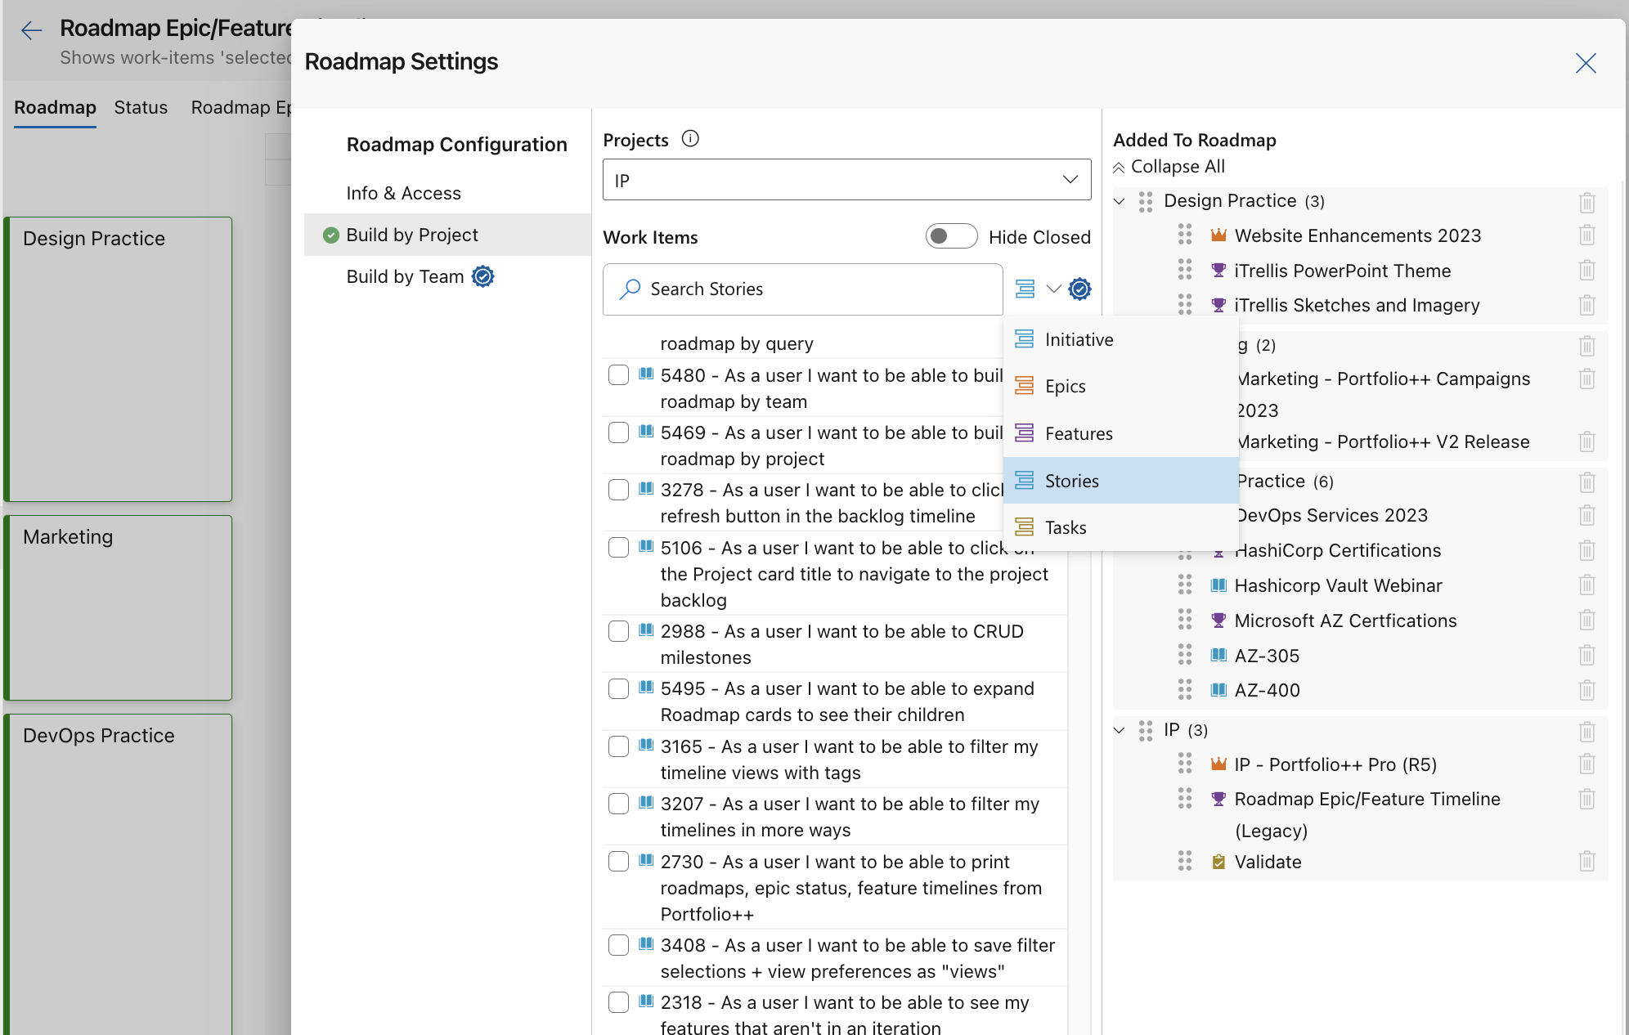Choose Epics from the work item menu
Screen dimensions: 1629x1035
1065,386
